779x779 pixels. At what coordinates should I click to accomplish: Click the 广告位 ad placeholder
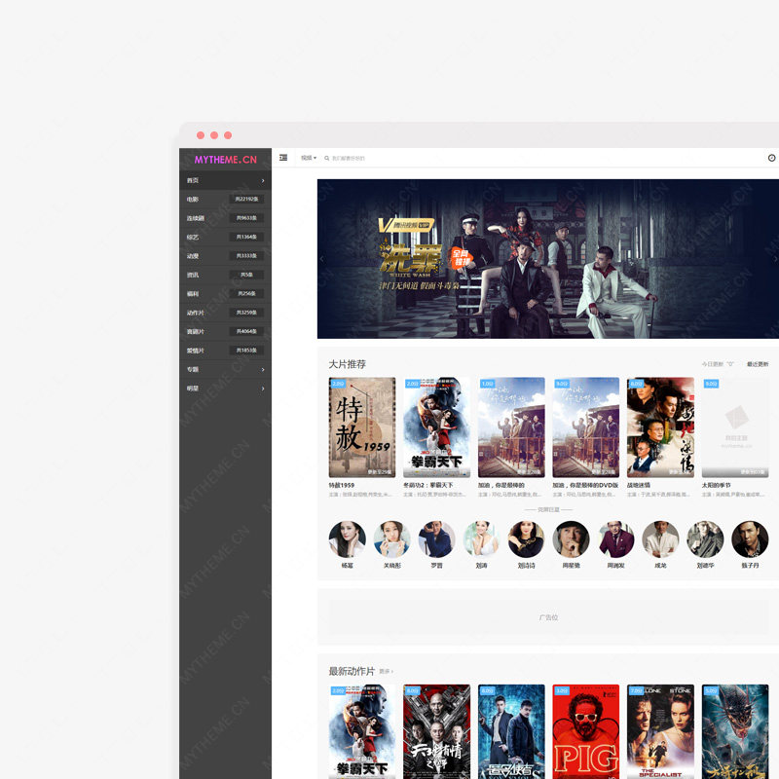pyautogui.click(x=548, y=617)
